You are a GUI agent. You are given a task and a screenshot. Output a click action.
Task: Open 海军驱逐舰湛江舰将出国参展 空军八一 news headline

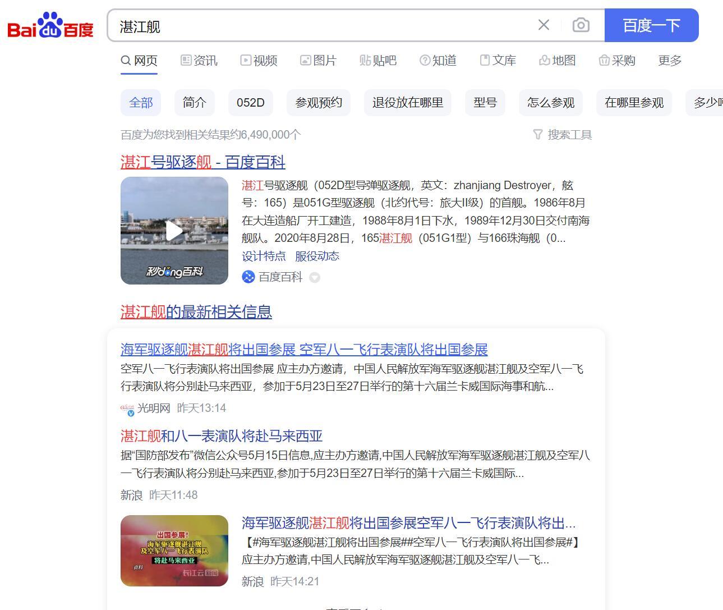[304, 350]
